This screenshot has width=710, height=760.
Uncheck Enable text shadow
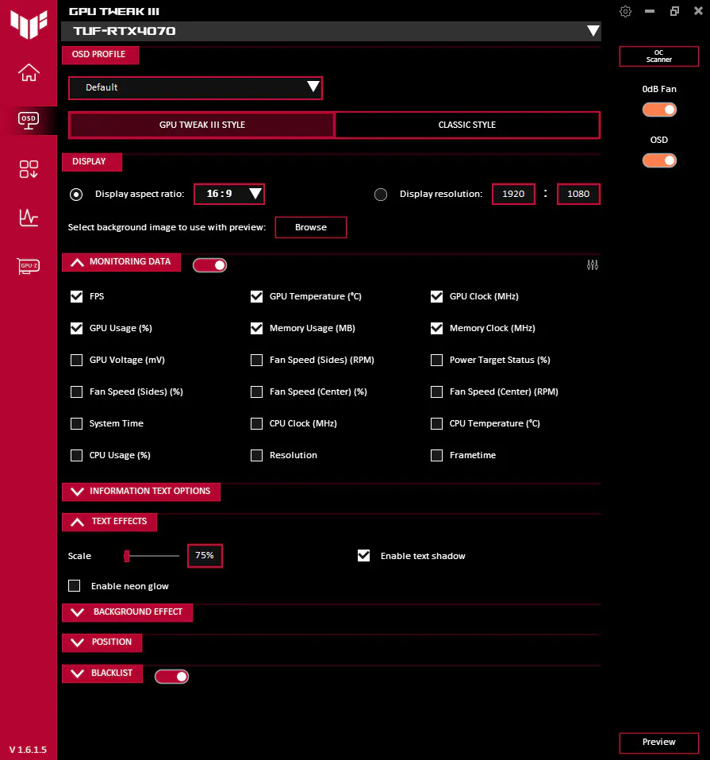pos(363,555)
